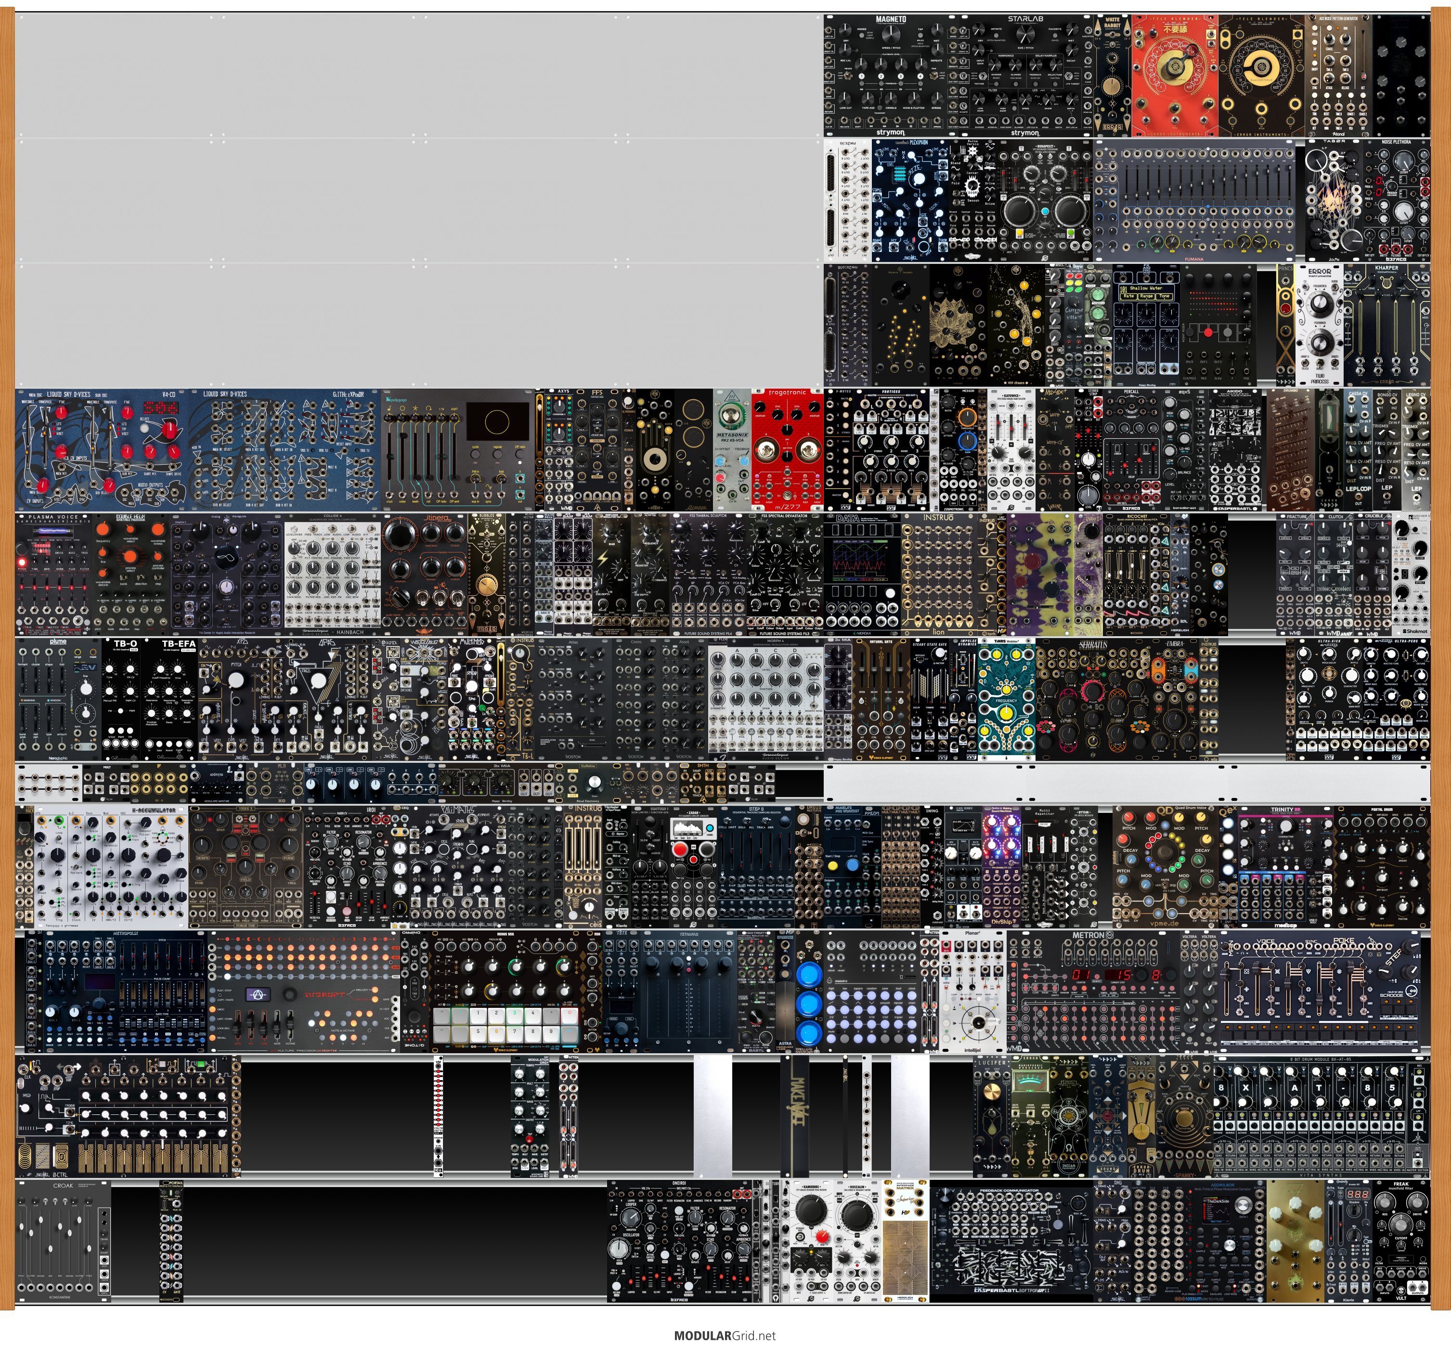Select the Polygogo oscillator module
This screenshot has width=1451, height=1346.
tap(457, 449)
